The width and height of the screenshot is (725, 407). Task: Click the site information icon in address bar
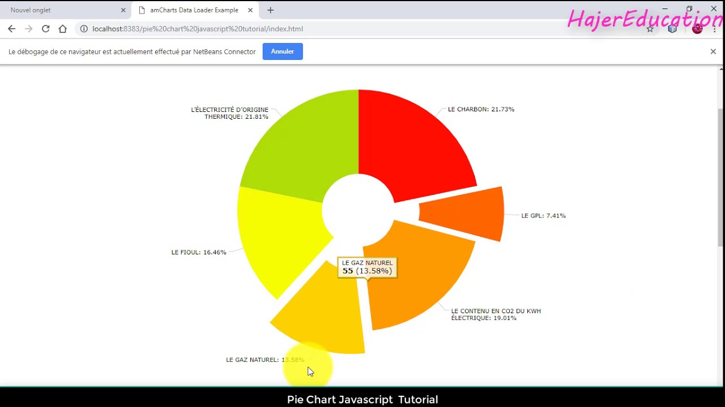coord(84,29)
